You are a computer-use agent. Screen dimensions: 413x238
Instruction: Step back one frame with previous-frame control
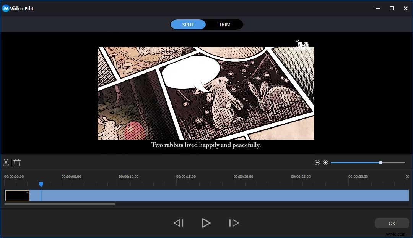[x=179, y=223]
